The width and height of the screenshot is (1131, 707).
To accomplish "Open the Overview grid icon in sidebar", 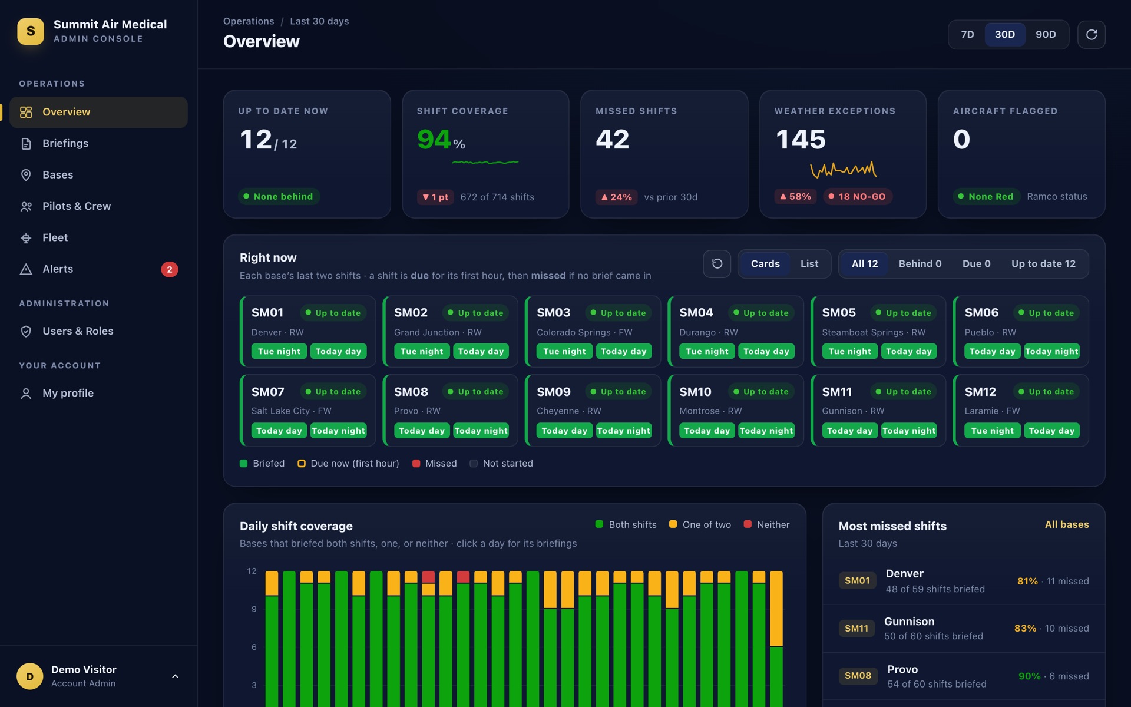I will [26, 112].
